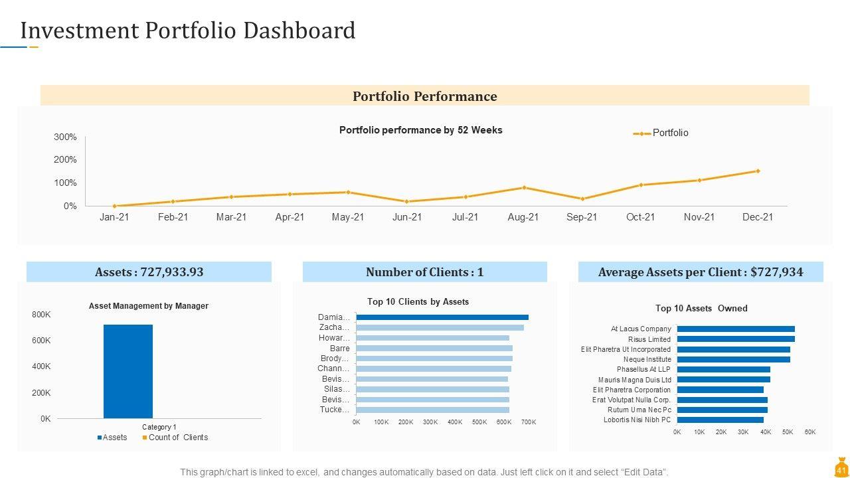850x478 pixels.
Task: Click the Portfolio Performance header banner
Action: tap(425, 96)
